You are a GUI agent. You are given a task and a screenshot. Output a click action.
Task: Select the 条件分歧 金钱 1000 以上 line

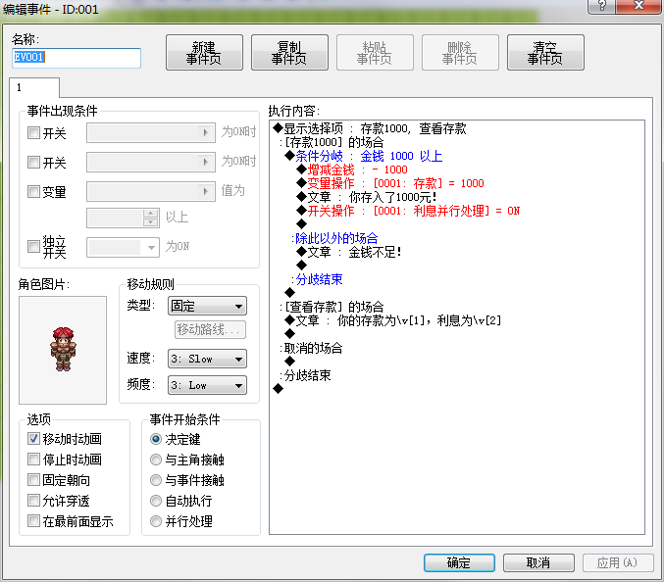point(364,156)
